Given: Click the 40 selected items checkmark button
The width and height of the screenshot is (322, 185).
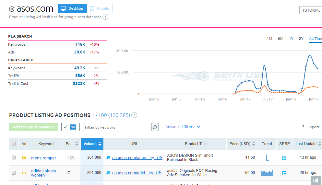Looking at the screenshot, I should pyautogui.click(x=70, y=127).
